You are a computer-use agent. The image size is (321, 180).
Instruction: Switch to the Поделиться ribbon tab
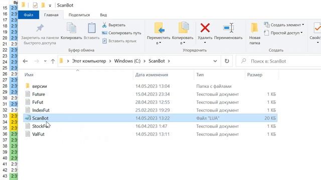(79, 15)
